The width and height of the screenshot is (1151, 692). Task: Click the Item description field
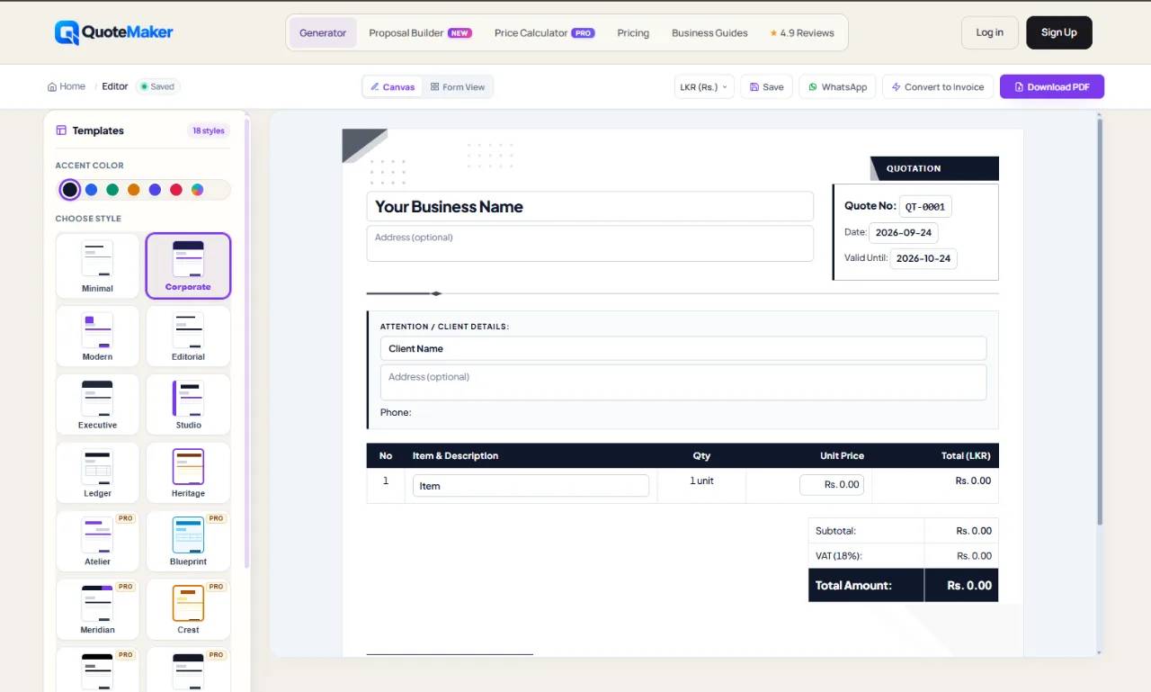(x=531, y=486)
